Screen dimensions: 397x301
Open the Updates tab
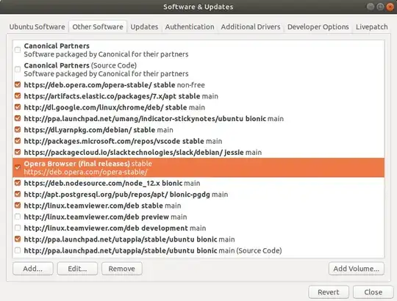click(144, 26)
